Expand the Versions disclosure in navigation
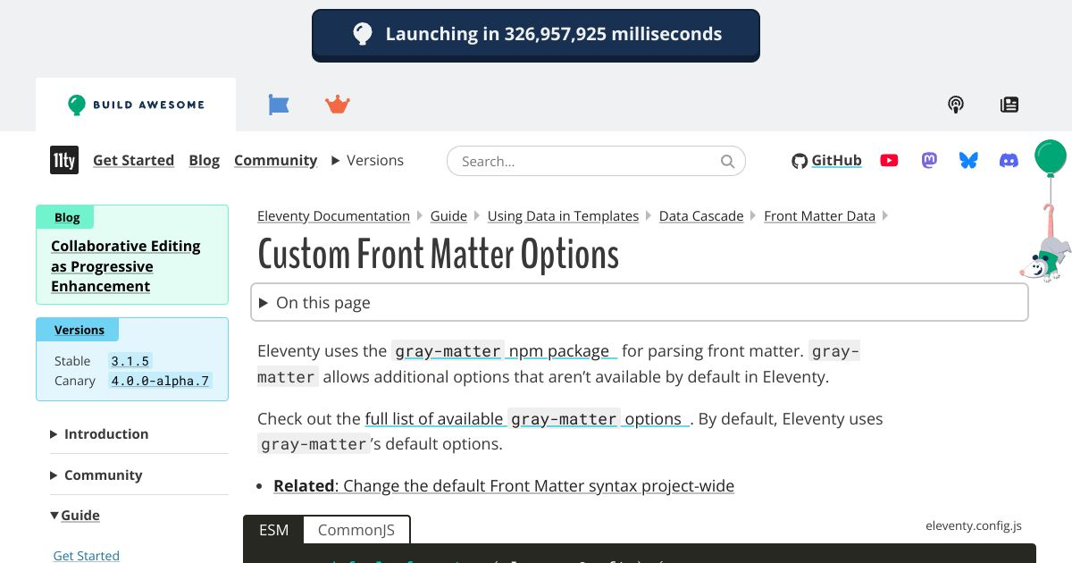1072x563 pixels. (367, 160)
